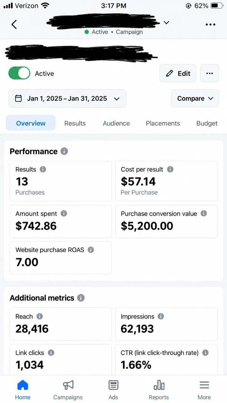Screen dimensions: 227x403
Task: Switch to the Placements tab
Action: pyautogui.click(x=163, y=123)
